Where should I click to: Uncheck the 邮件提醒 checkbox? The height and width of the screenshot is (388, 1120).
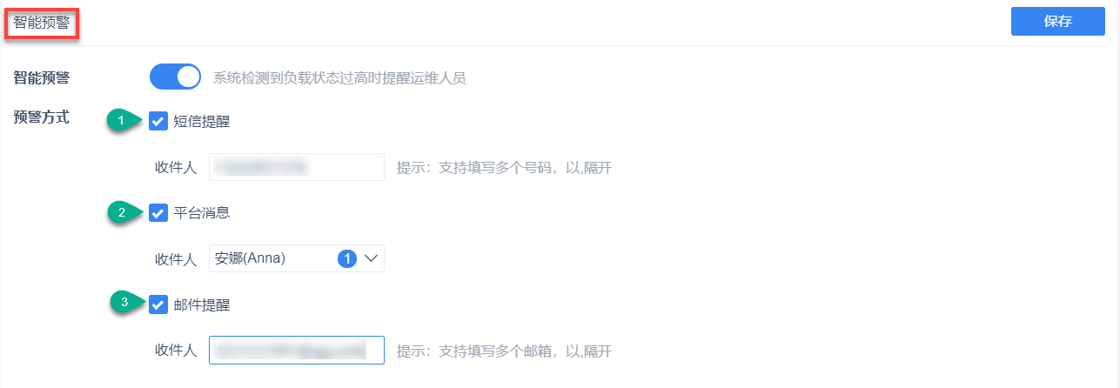click(158, 304)
